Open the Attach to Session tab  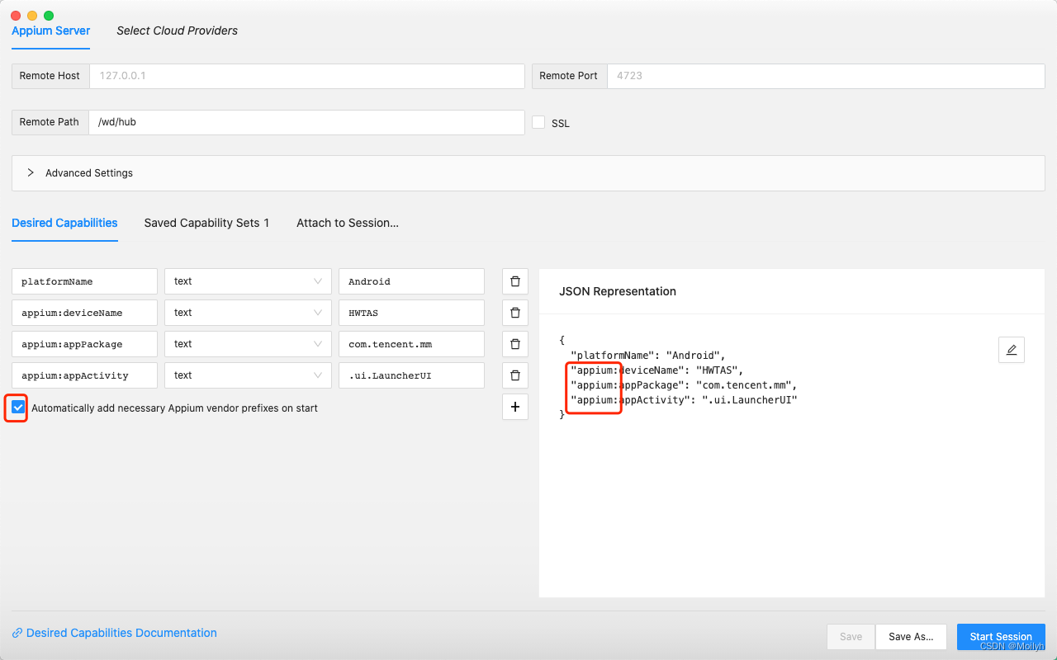pos(348,223)
